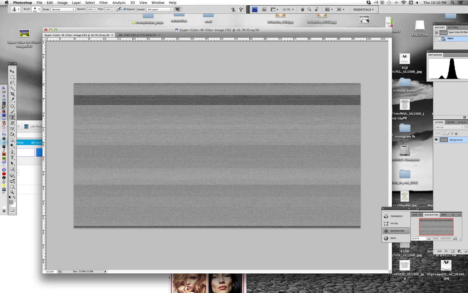Open the blending Mode dropdown
Viewport: 468px width, 293px height.
(x=63, y=9)
